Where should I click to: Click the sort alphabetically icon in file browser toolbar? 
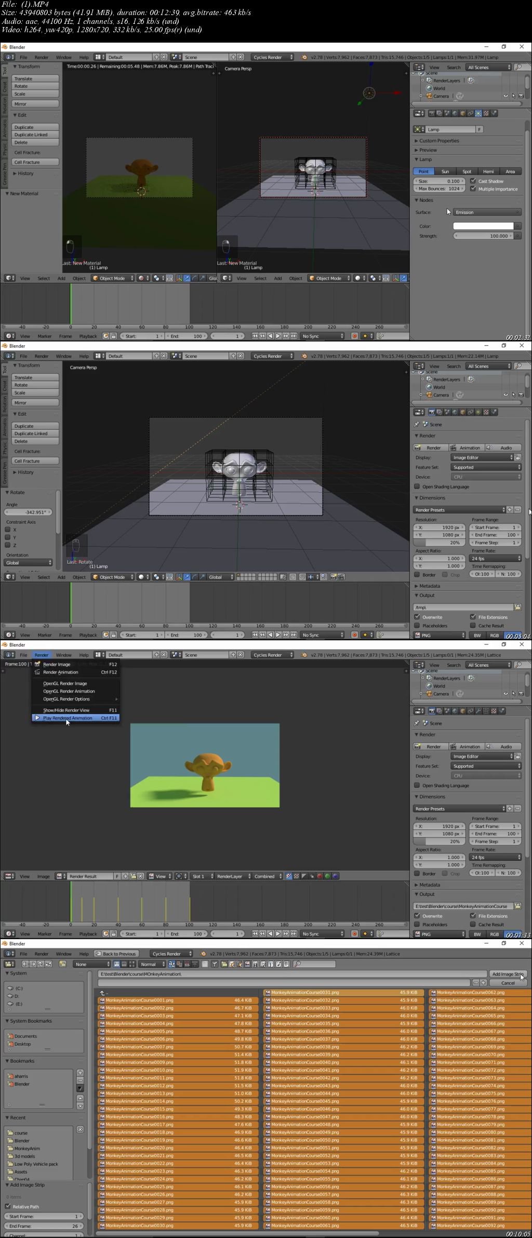[x=171, y=964]
